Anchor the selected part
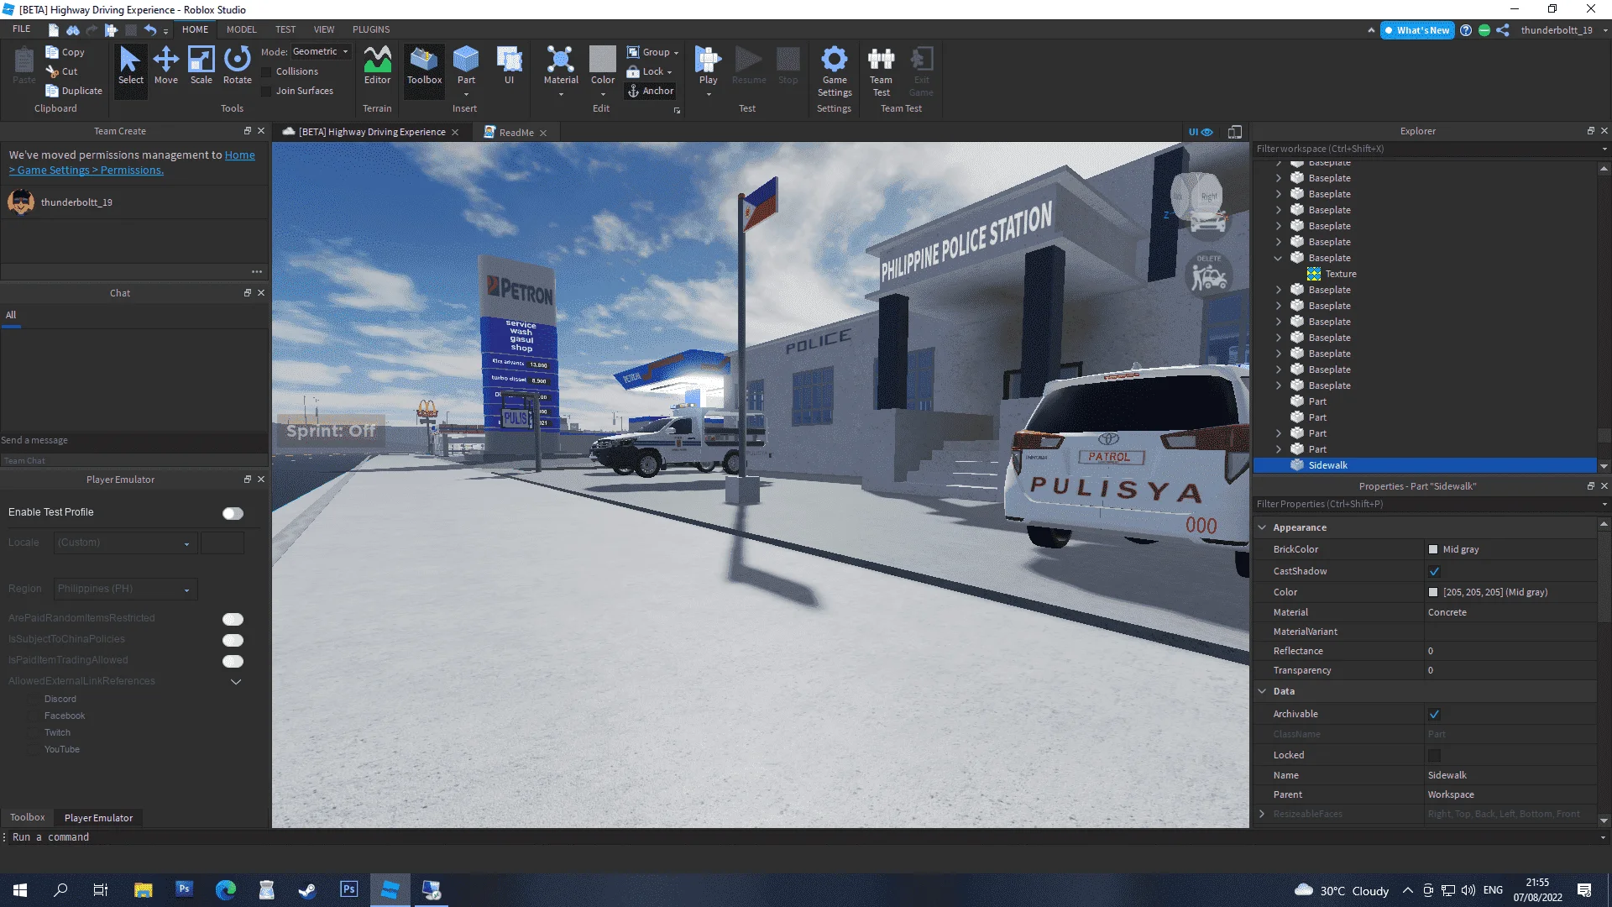The width and height of the screenshot is (1612, 907). 650,91
